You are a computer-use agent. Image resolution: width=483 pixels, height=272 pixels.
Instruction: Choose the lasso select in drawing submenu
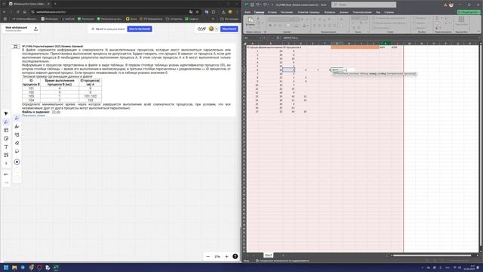17,151
